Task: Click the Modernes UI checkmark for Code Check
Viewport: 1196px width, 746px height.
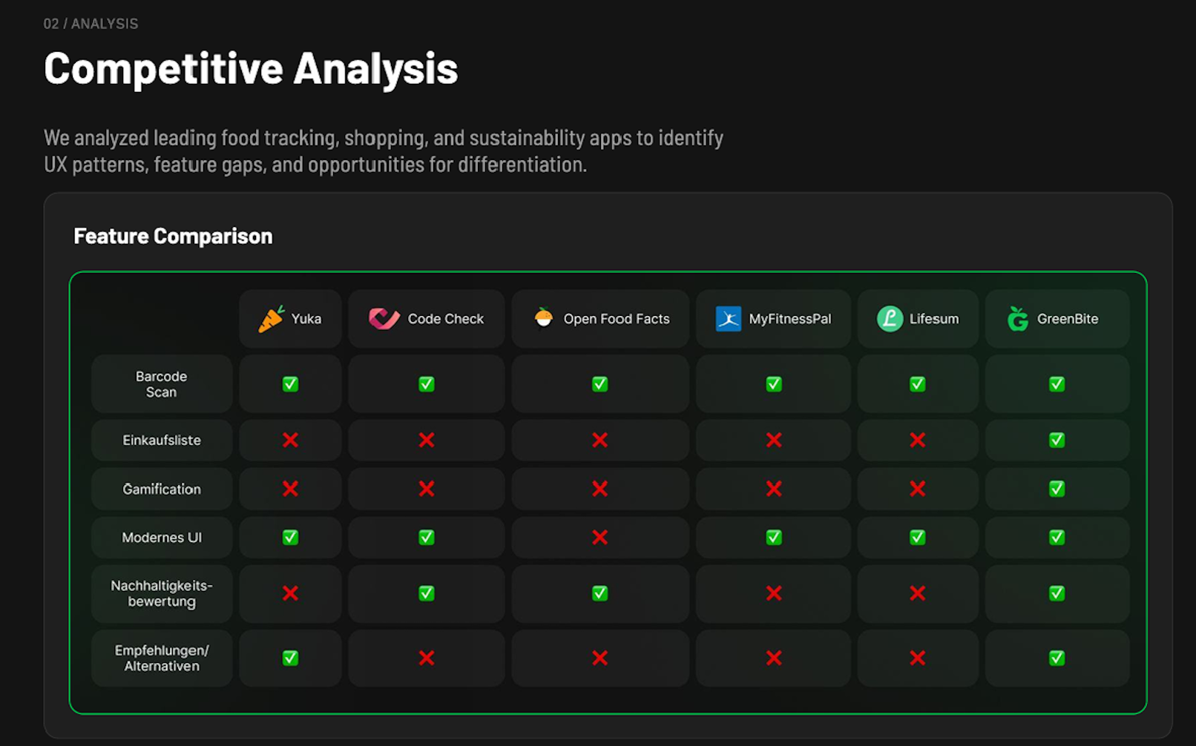Action: (x=427, y=538)
